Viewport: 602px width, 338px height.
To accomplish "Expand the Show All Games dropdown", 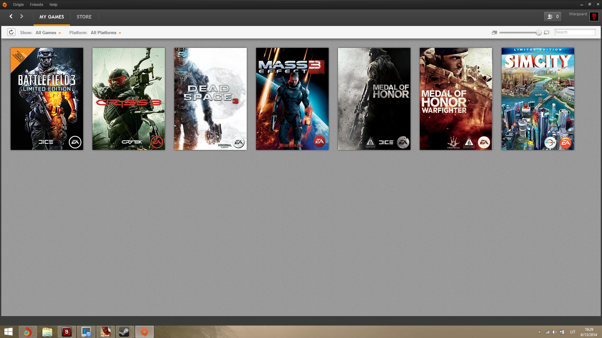I will pos(48,33).
